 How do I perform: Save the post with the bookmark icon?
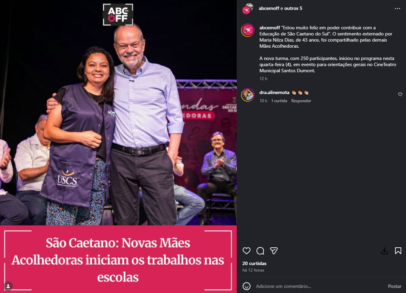click(398, 251)
